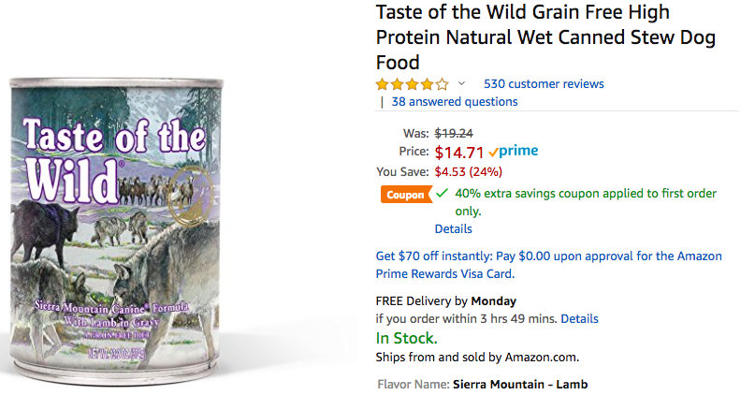
Task: Select the Sierra Mountain - Lamb flavor name
Action: 519,384
